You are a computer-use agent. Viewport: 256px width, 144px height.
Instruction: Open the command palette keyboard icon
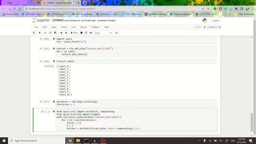coord(116,33)
